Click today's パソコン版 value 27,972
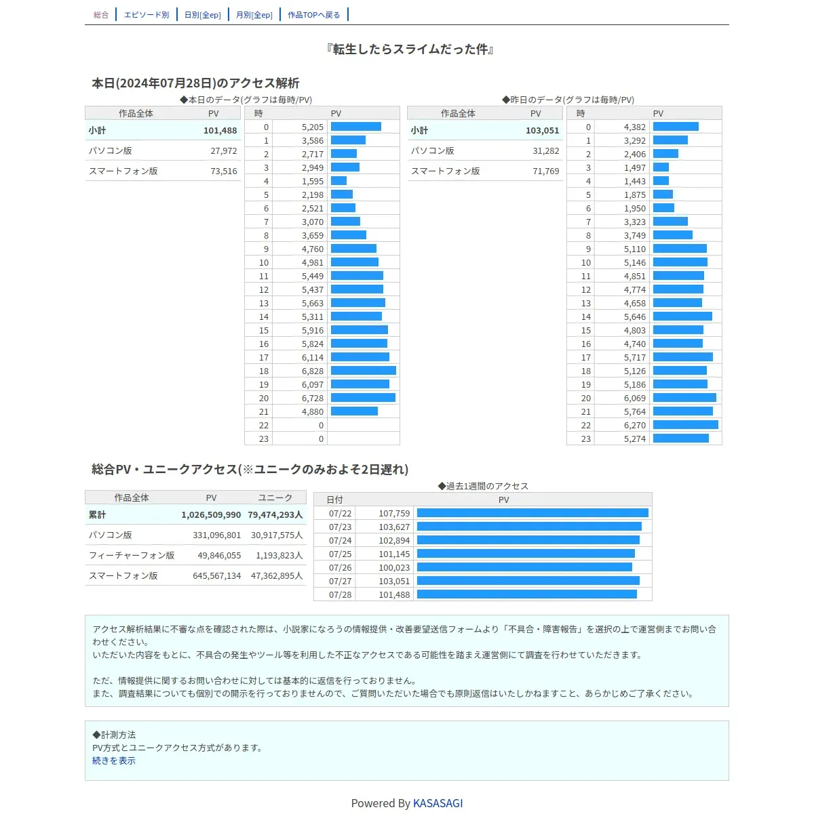814x814 pixels. click(224, 150)
